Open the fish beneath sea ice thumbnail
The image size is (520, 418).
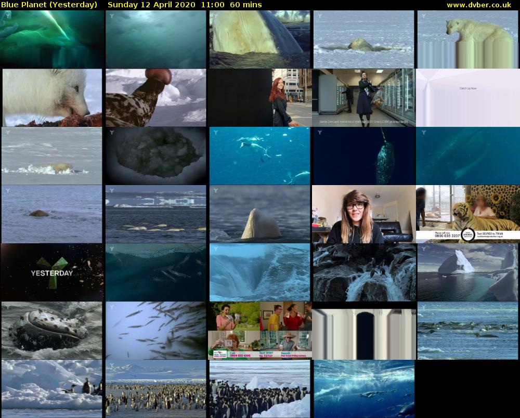point(156,272)
